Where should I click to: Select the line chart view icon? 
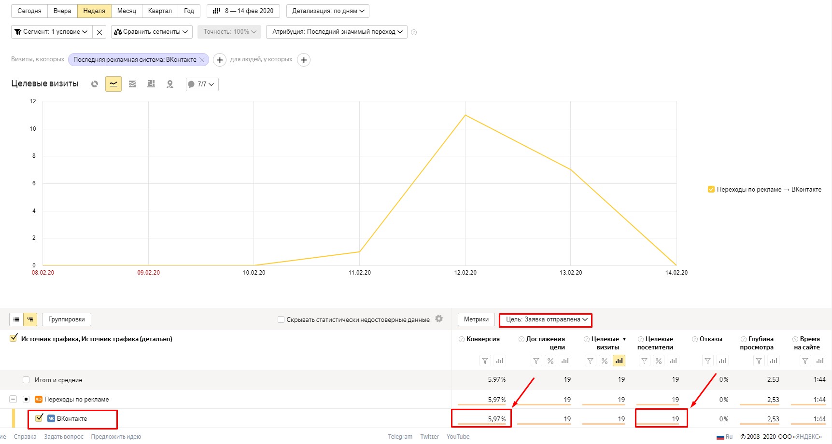(113, 84)
